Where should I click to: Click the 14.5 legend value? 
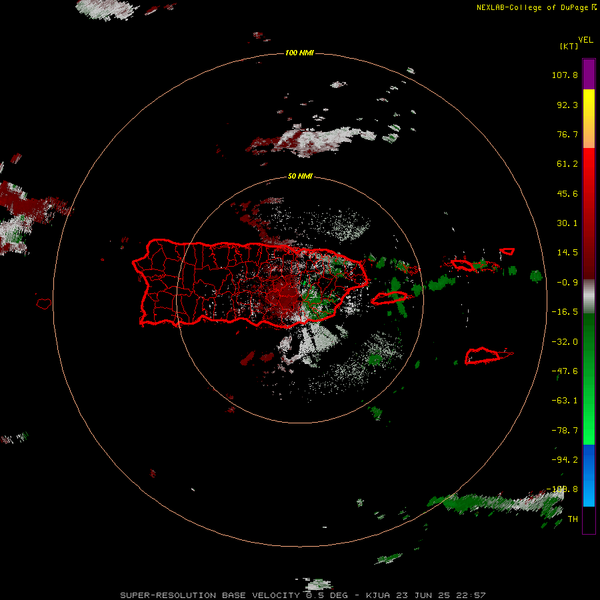pos(567,253)
